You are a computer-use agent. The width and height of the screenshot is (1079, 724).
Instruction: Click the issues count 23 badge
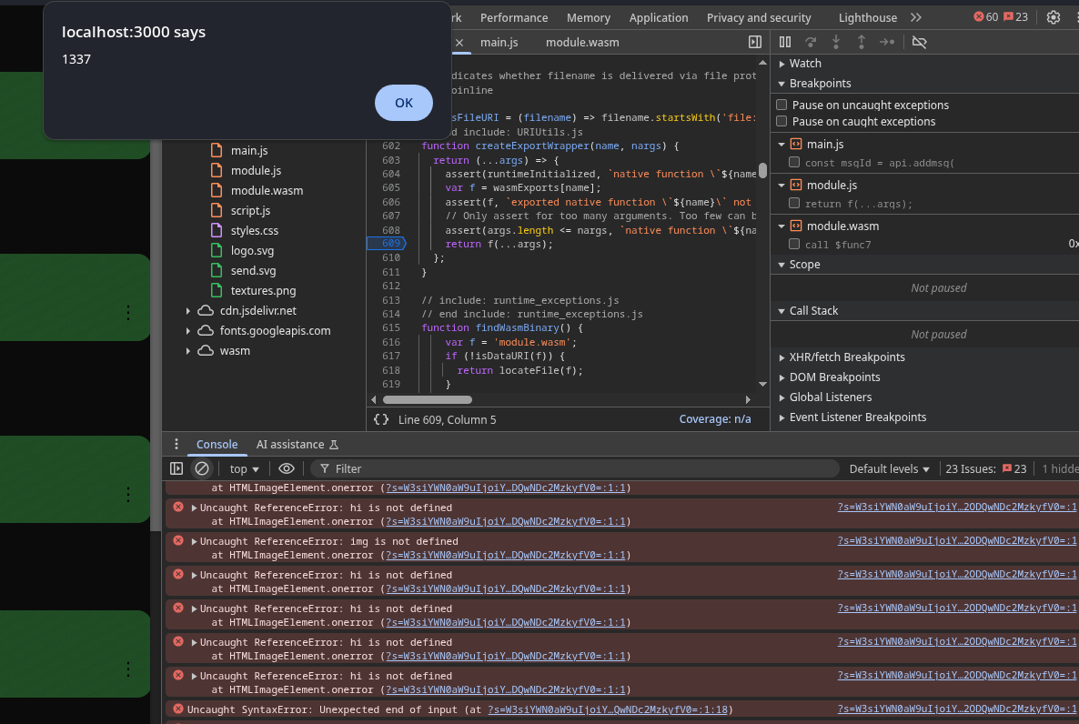pyautogui.click(x=1015, y=17)
